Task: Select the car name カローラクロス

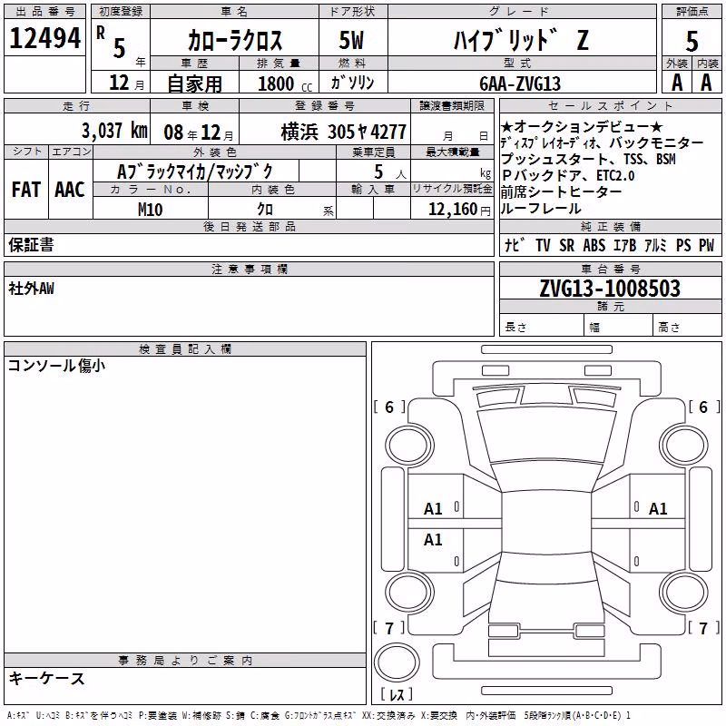Action: tap(235, 40)
